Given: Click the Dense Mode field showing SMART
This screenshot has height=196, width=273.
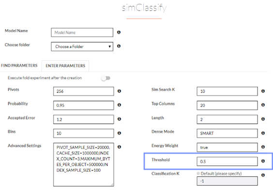Looking at the screenshot, I should [227, 134].
